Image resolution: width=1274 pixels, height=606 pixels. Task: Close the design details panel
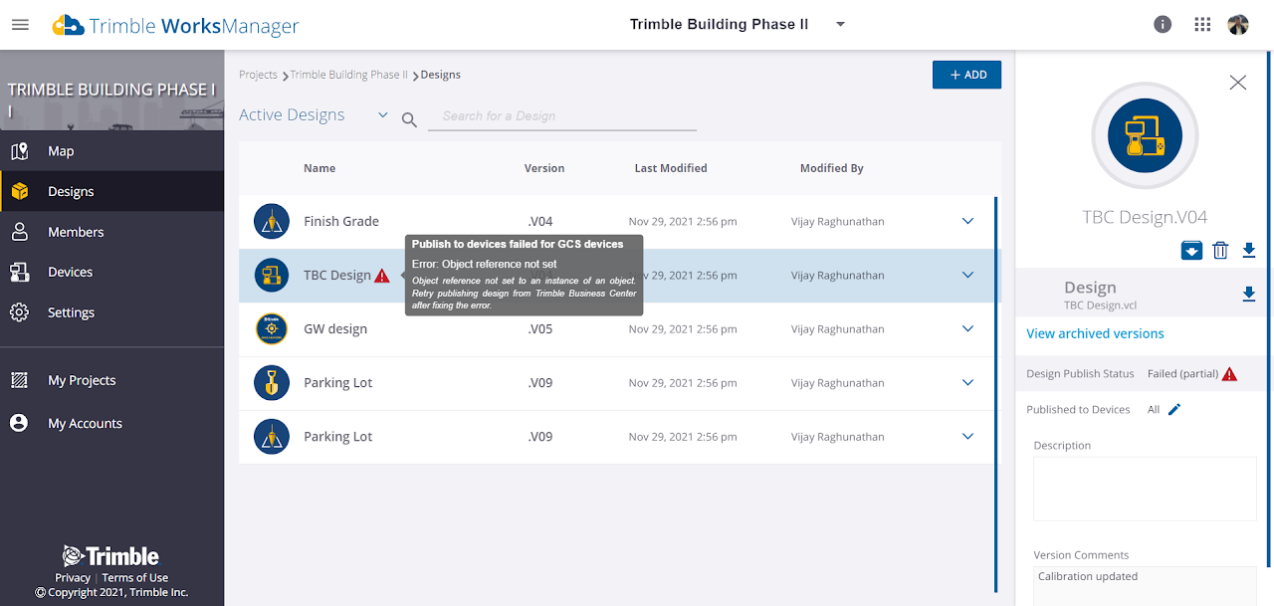1238,83
